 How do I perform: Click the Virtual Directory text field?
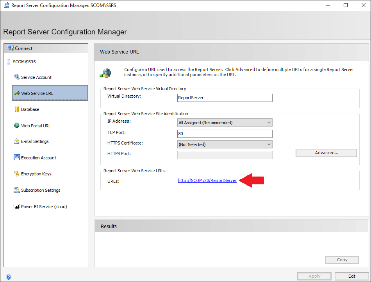pyautogui.click(x=225, y=98)
